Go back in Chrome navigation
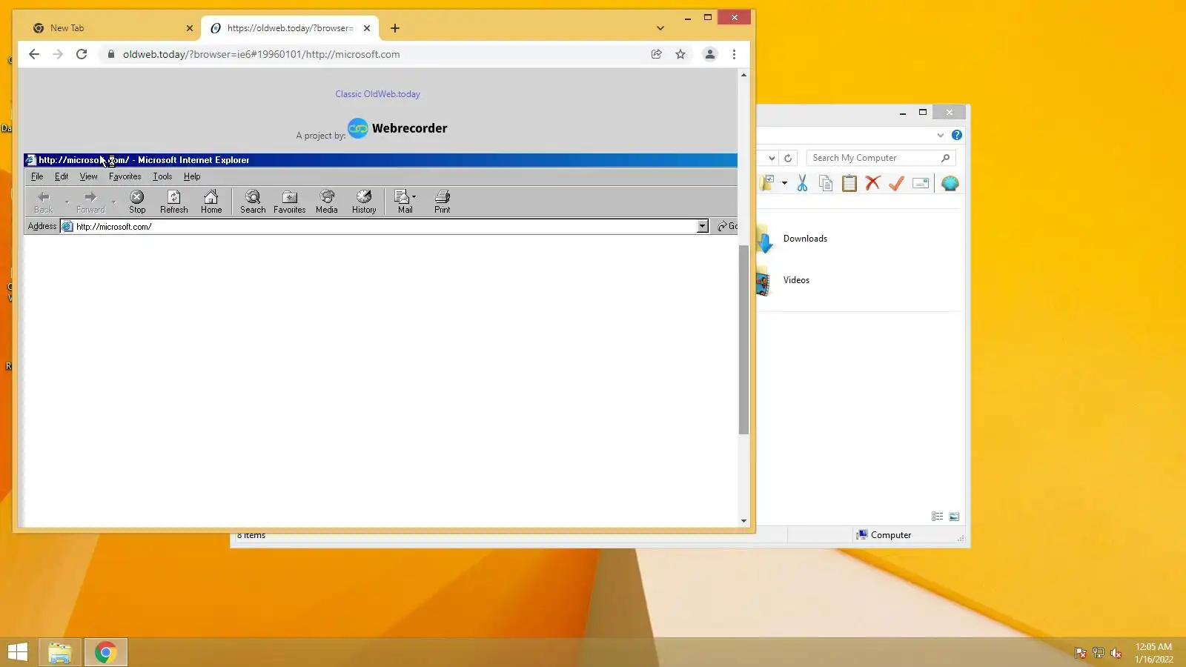Screen dimensions: 1186x667 pos(34,54)
